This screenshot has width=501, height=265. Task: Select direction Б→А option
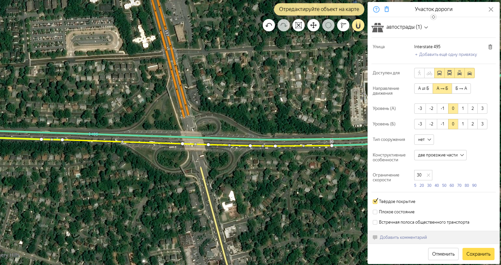461,89
